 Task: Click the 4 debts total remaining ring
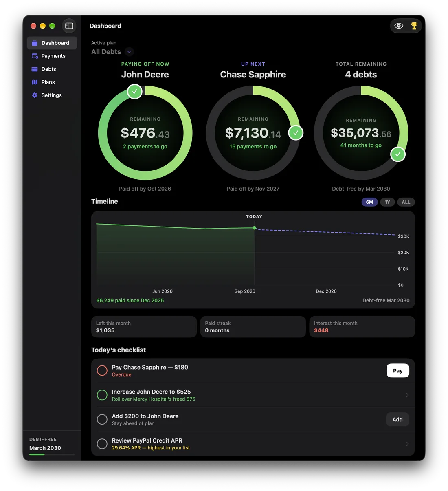pos(361,133)
